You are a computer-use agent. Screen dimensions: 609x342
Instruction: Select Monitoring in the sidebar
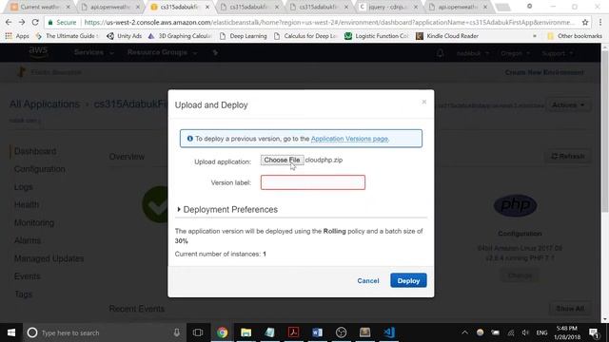tap(34, 222)
